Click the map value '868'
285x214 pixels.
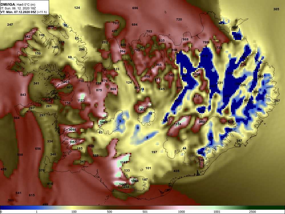click(186, 39)
